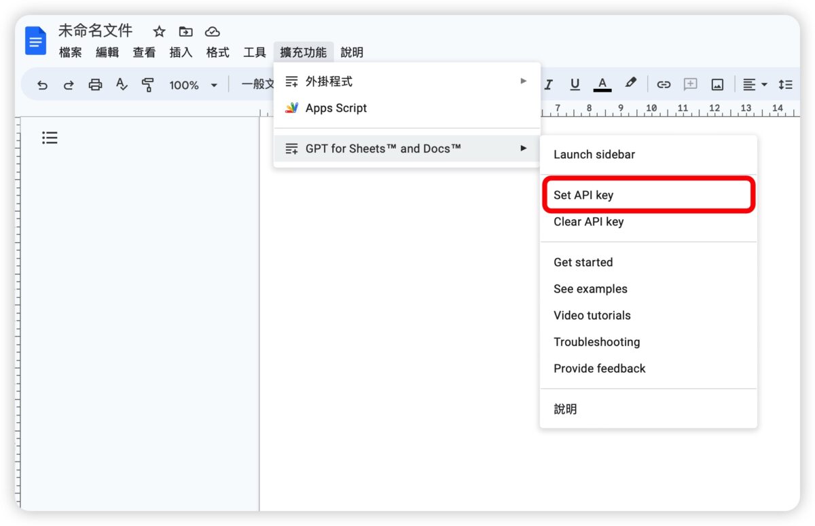Screen dimensions: 815x526
Task: Insert an image
Action: [717, 85]
